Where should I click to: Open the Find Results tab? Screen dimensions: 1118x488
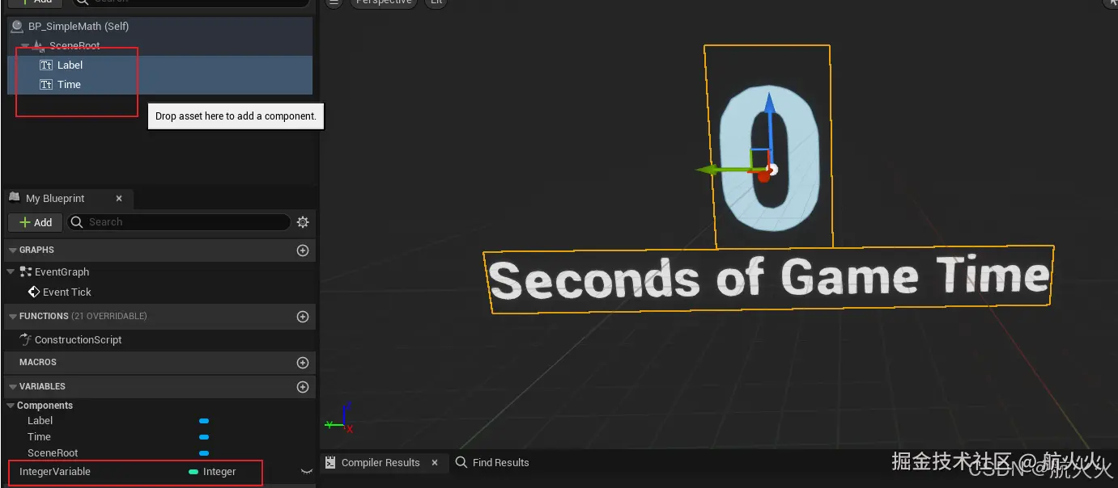point(492,462)
